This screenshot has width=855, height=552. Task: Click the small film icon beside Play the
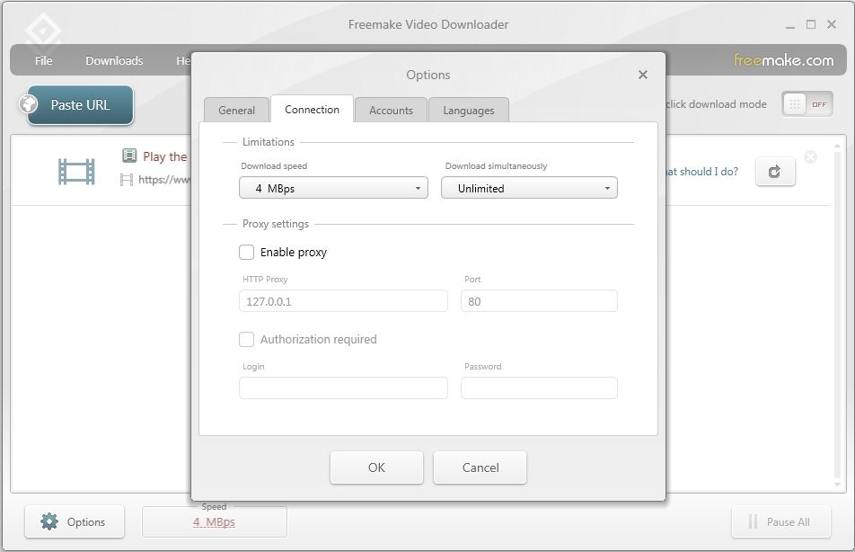point(129,156)
